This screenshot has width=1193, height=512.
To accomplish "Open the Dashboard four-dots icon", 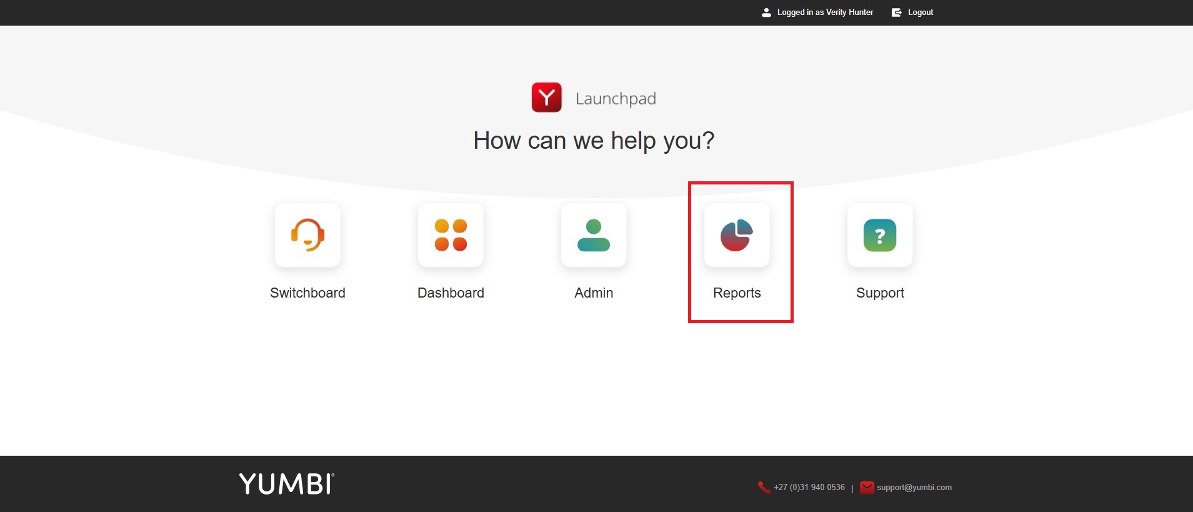I will [x=451, y=235].
